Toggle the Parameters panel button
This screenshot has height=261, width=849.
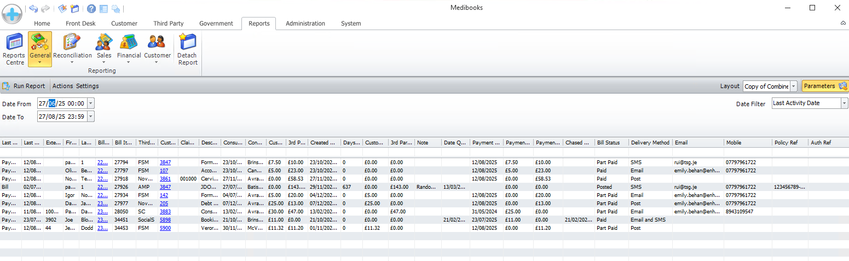825,86
